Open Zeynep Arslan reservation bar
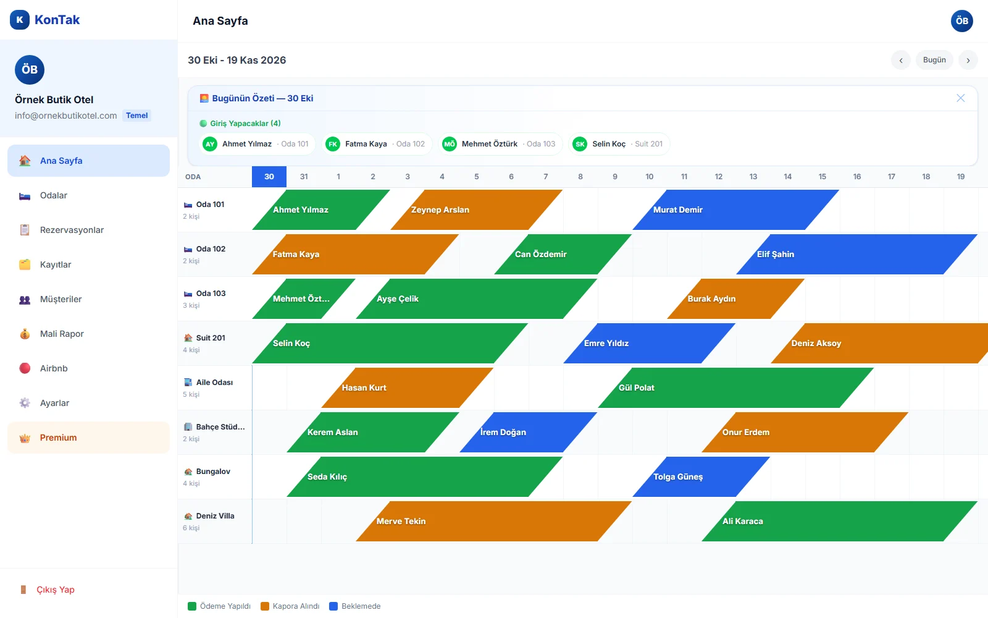 point(476,210)
